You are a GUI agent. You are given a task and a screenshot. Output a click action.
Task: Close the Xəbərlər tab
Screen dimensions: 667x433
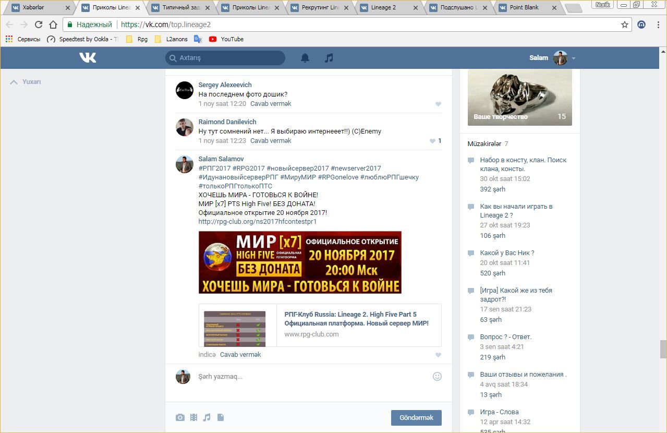point(67,8)
